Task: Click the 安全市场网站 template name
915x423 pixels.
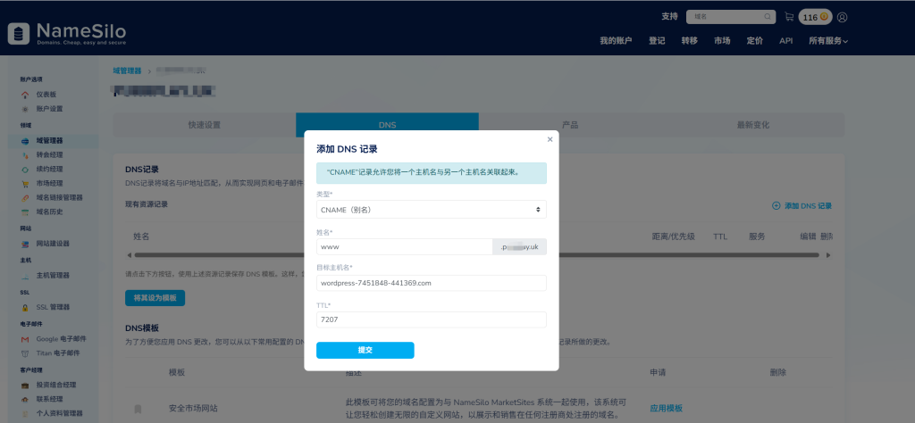Action: point(193,409)
